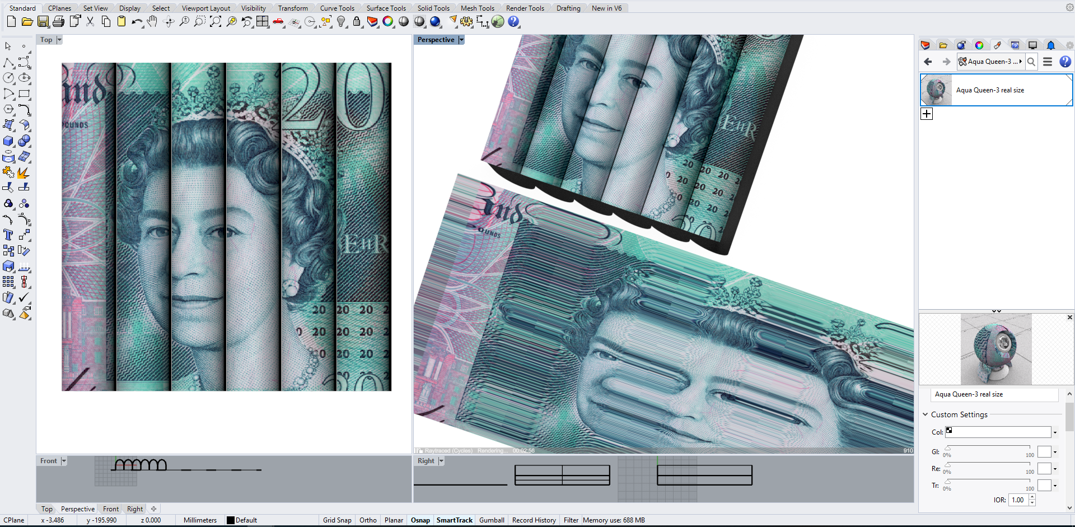Click the Print icon
The image size is (1075, 527).
point(59,22)
